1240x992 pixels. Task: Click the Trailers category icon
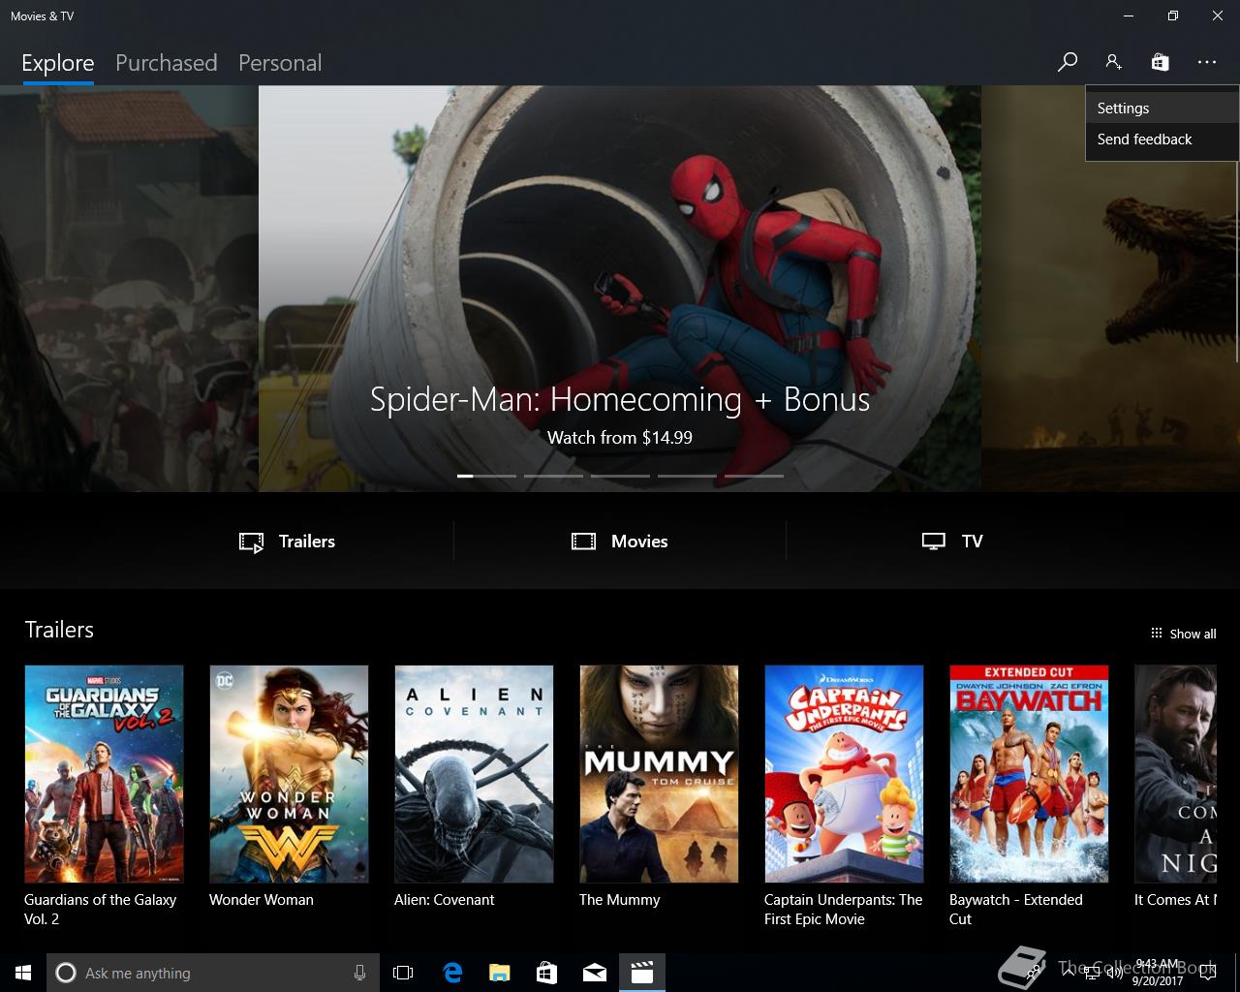click(252, 542)
